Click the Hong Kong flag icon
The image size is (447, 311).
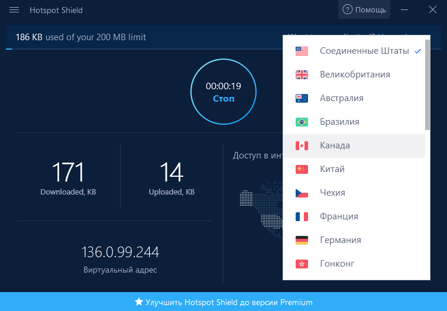pos(302,264)
